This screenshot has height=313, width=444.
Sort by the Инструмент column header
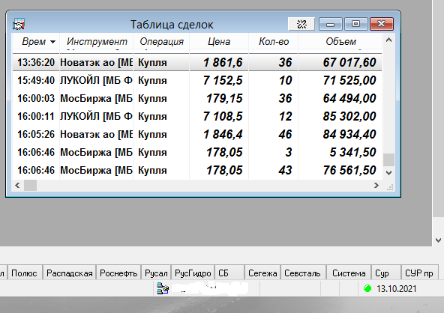(x=97, y=42)
